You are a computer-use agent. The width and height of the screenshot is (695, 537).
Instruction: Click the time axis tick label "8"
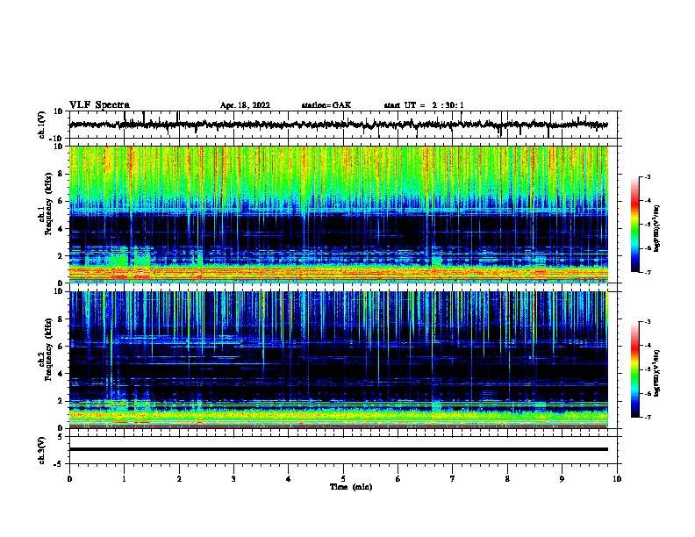507,478
